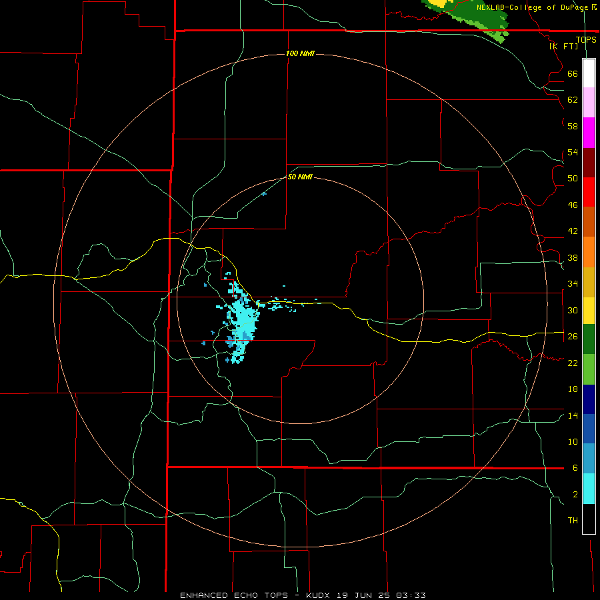Click the 19 JUN 25 date stamp
The image size is (600, 600).
(365, 595)
